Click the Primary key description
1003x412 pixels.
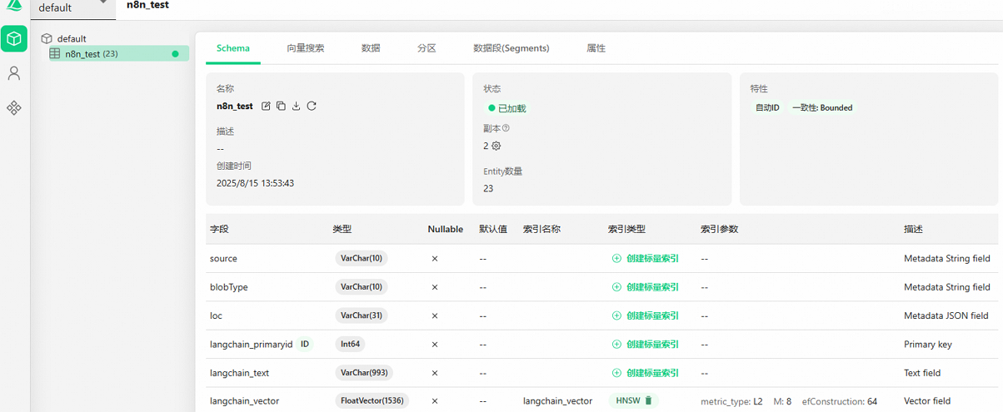(928, 344)
